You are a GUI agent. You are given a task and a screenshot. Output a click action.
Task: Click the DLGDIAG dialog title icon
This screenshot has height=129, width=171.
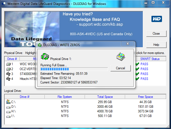(40, 45)
